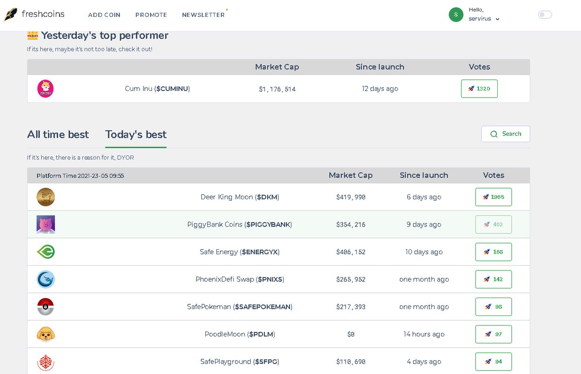
Task: Open PoodleMoon ($PDLM) name
Action: tap(240, 334)
